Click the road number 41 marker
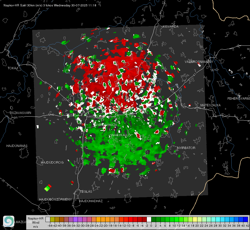This screenshot has width=250, height=230. (194, 75)
